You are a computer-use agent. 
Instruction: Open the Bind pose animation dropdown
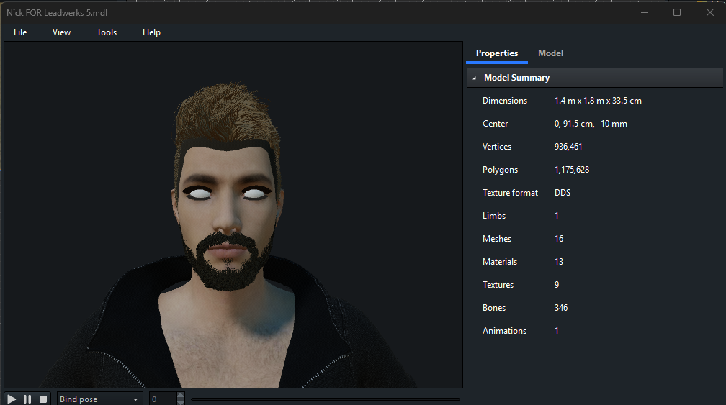coord(99,399)
